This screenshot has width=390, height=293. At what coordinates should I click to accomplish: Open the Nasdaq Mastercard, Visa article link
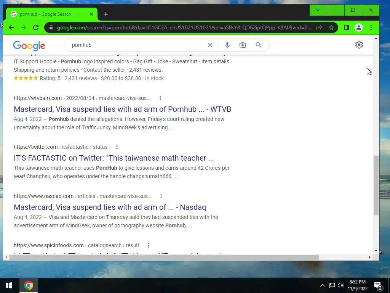[x=110, y=207]
